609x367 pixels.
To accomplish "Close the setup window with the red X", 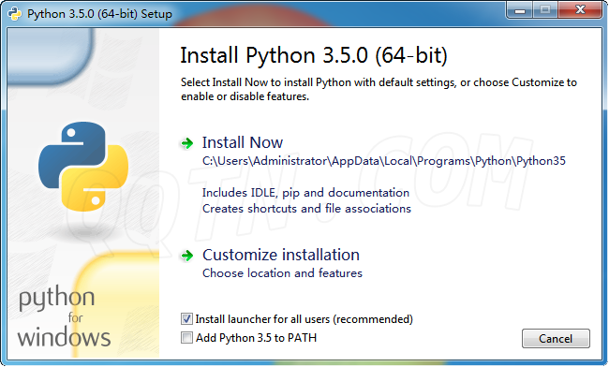I will coord(580,9).
